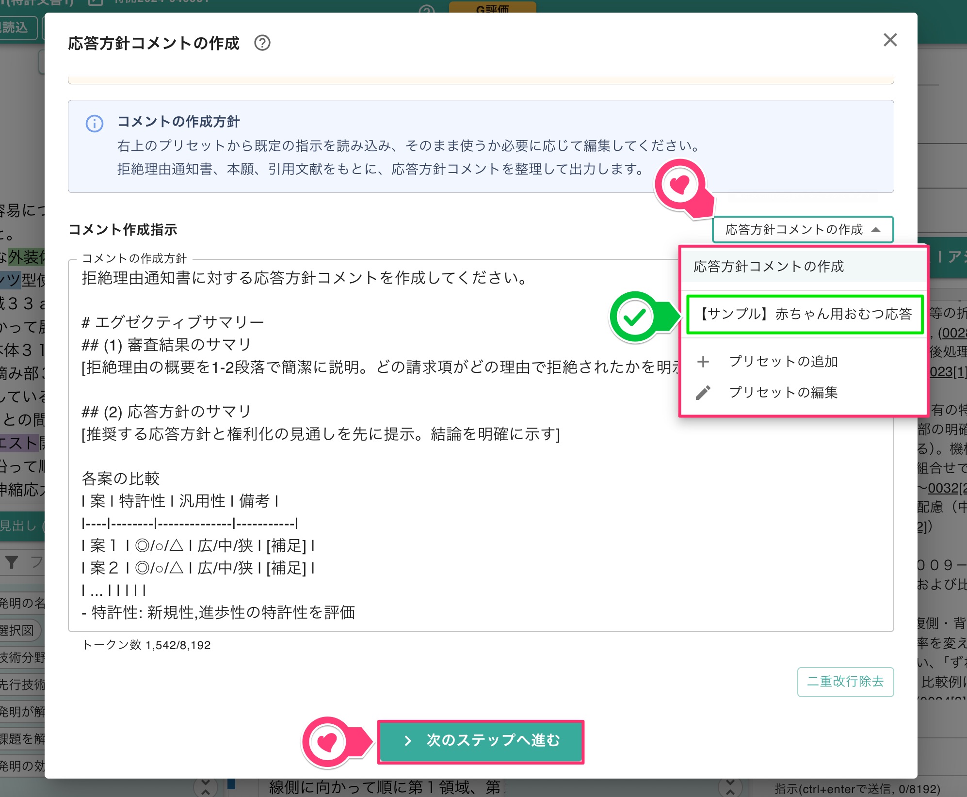Click the # エグゼクティブサマリー line
The image size is (967, 797).
[x=173, y=322]
